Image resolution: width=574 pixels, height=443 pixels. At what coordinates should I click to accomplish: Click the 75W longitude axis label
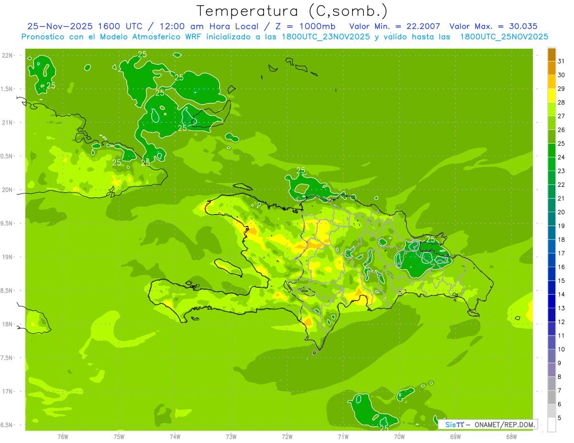pyautogui.click(x=119, y=436)
